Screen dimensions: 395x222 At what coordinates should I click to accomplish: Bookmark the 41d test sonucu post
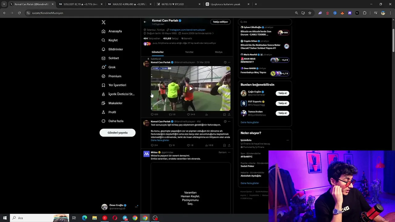point(224,145)
